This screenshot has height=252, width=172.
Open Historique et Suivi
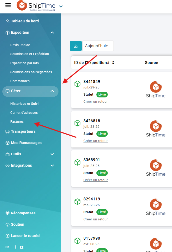click(x=24, y=104)
